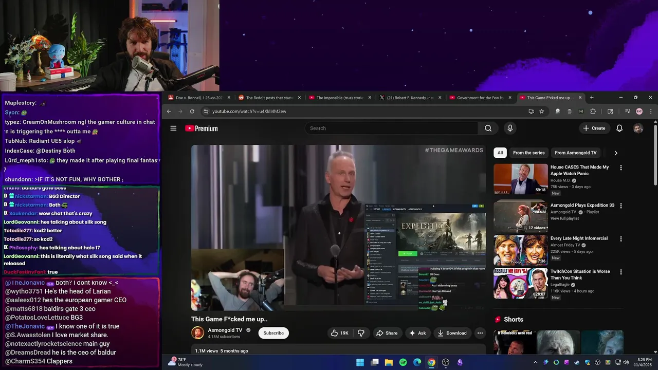Screen dimensions: 658x370
Task: Open Asmongold TV channel name link
Action: [225, 330]
